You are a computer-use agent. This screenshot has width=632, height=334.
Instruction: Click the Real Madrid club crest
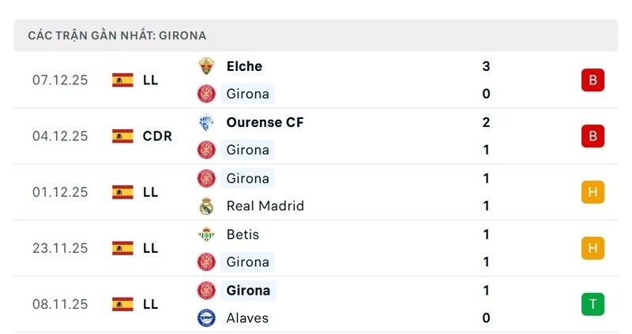point(206,206)
